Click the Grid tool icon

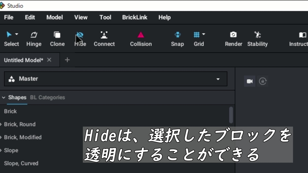pos(197,35)
